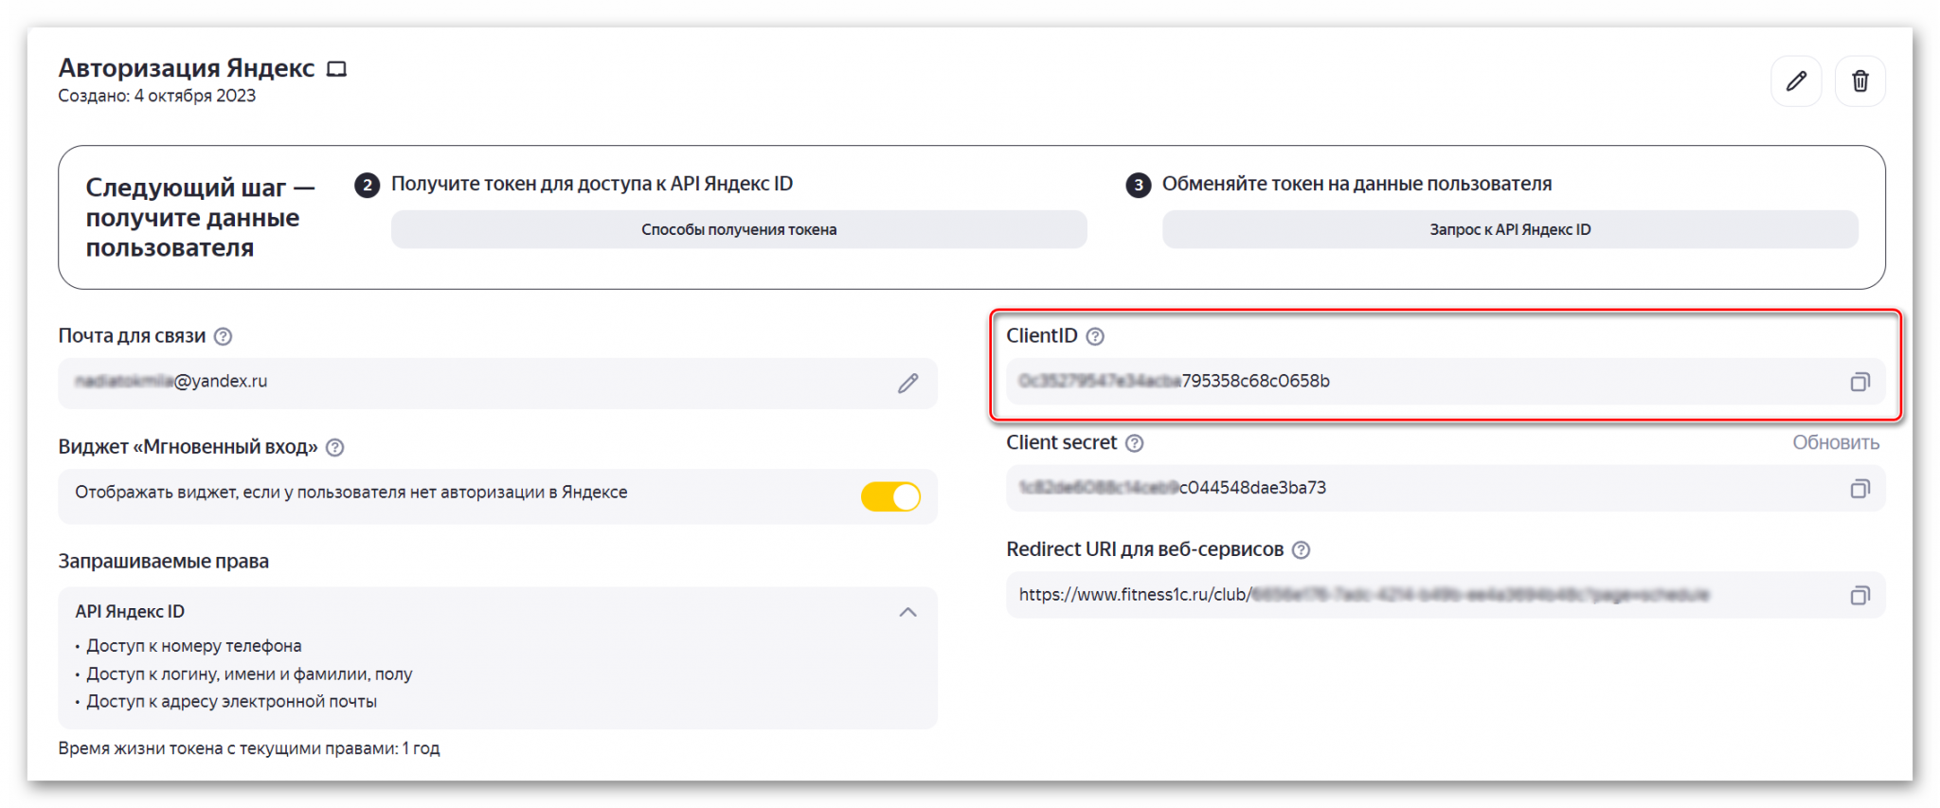This screenshot has width=1940, height=808.
Task: Open Способы получения токена
Action: click(x=739, y=229)
